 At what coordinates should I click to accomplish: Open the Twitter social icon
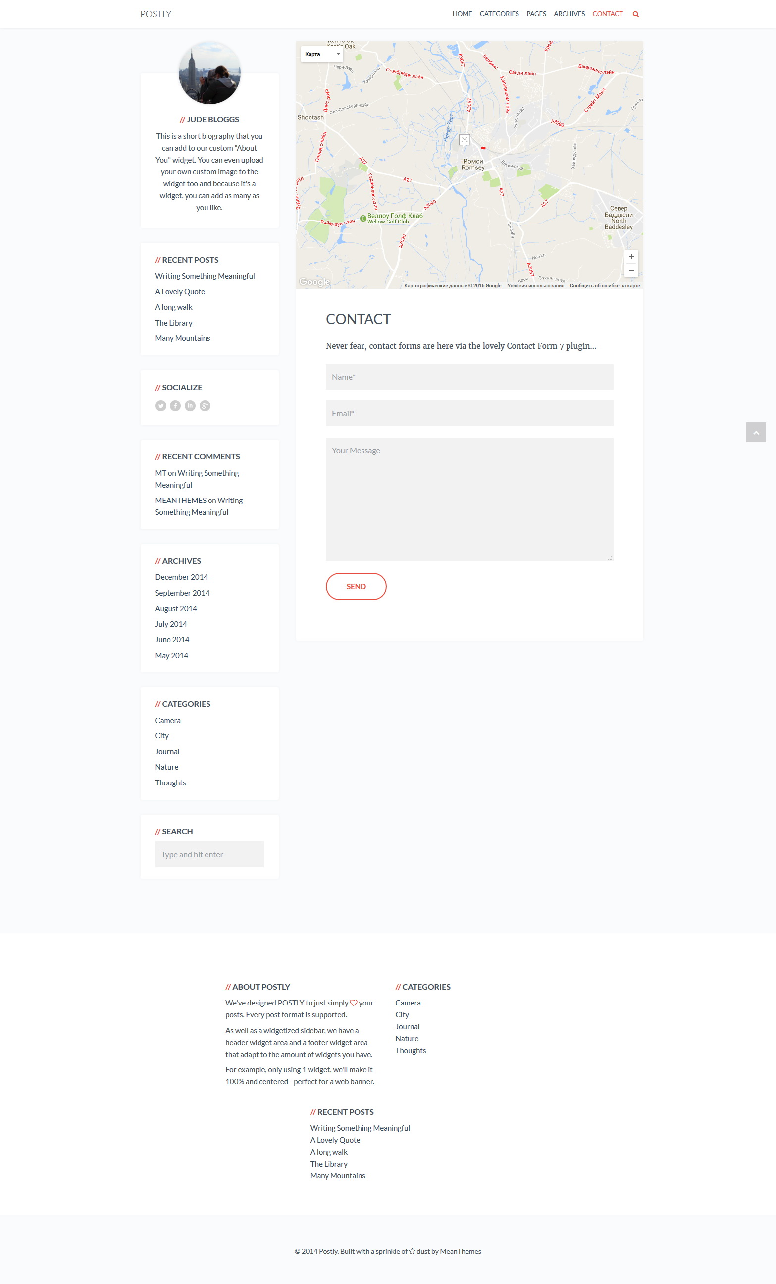tap(161, 406)
